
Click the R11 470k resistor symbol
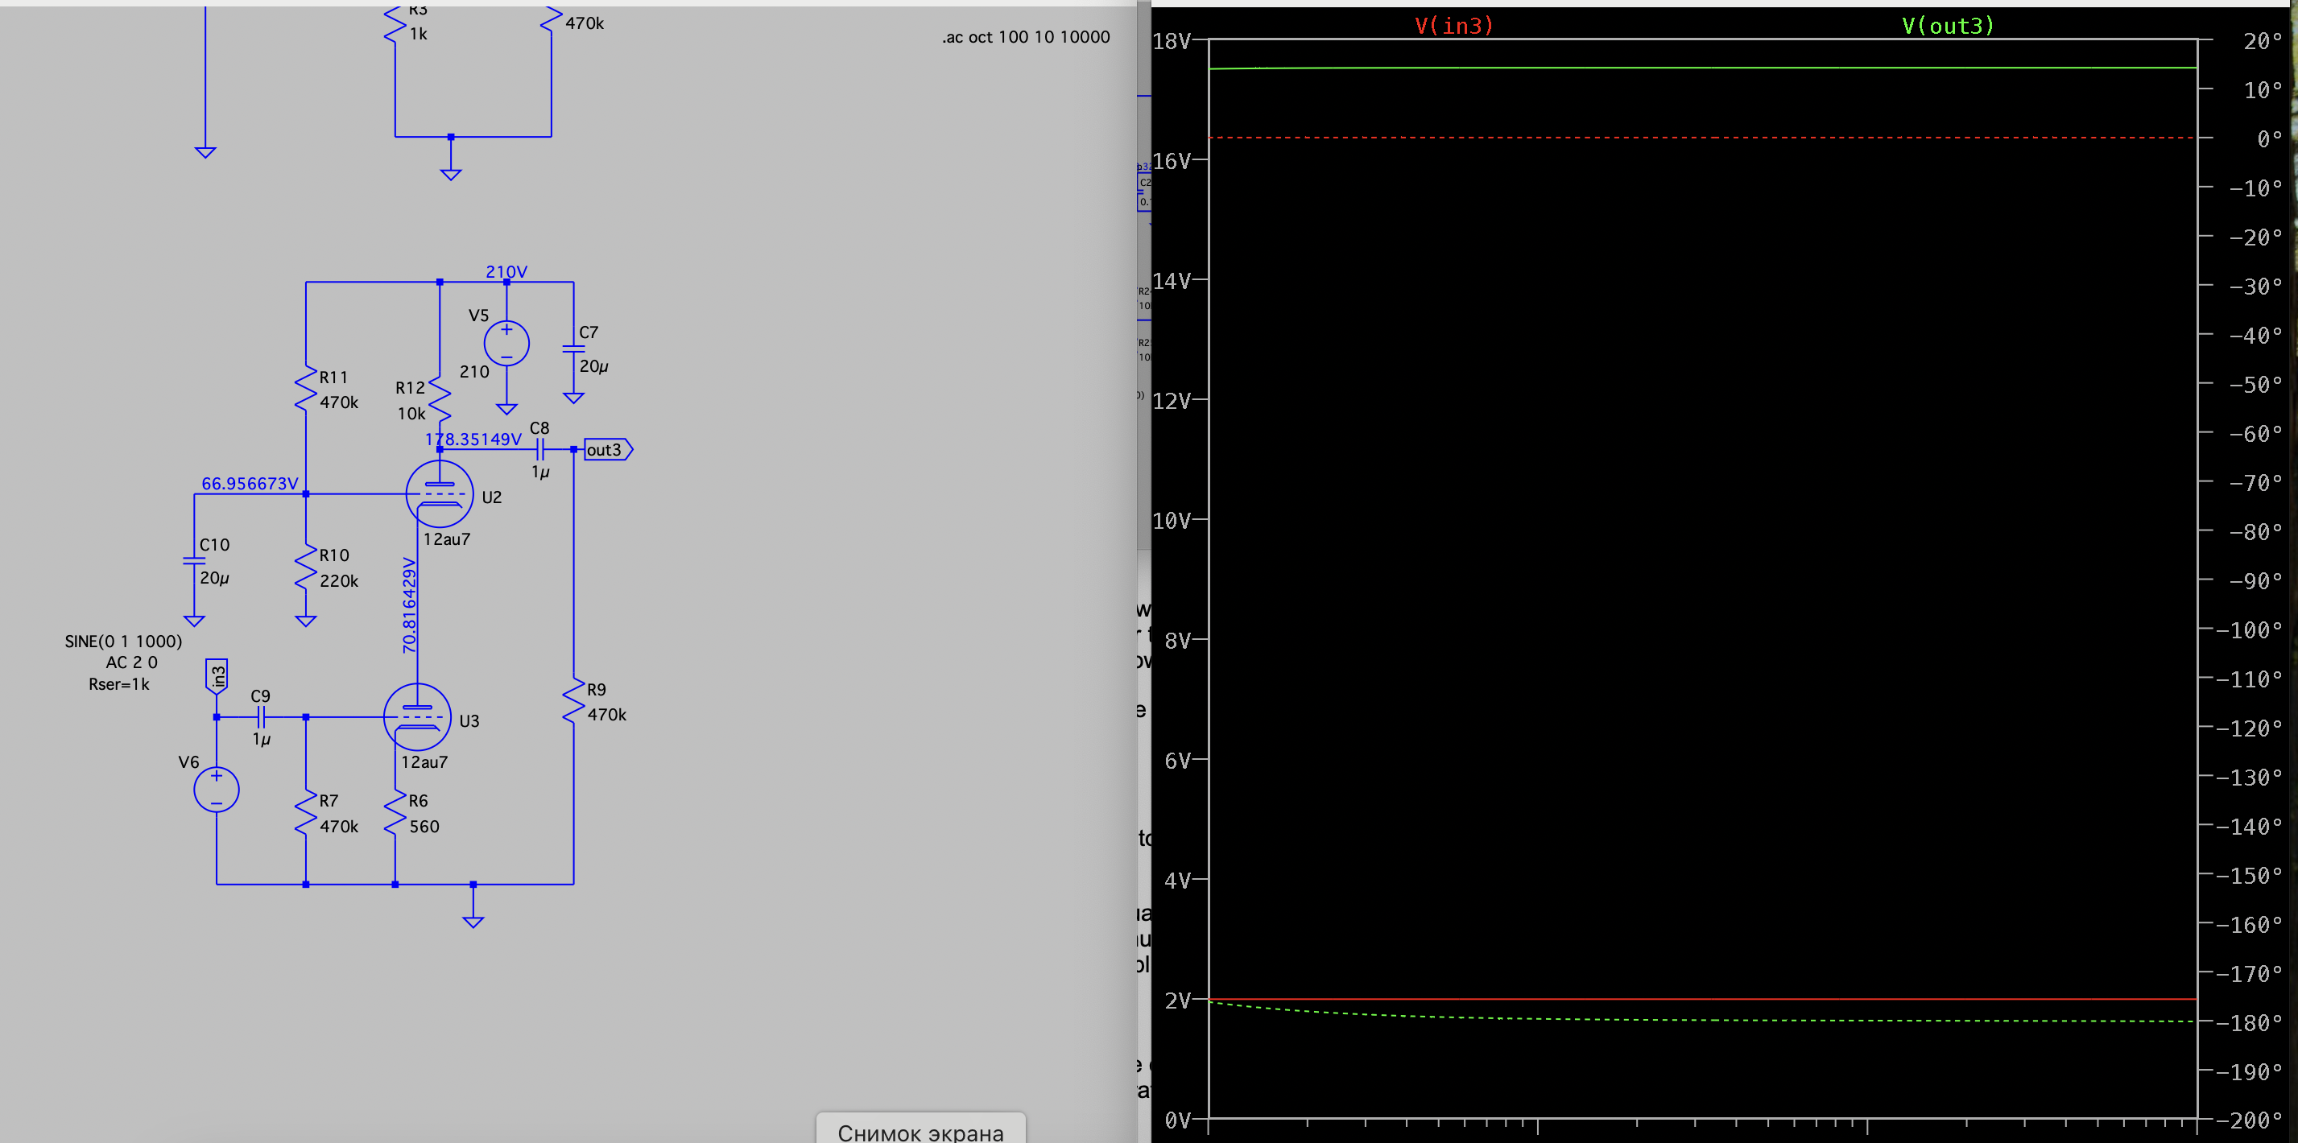306,390
